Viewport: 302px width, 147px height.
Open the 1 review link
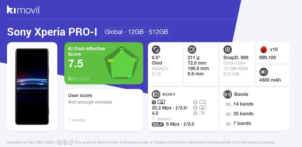77,120
